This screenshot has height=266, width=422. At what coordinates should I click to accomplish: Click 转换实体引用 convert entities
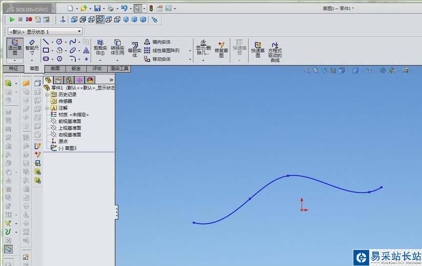(117, 47)
